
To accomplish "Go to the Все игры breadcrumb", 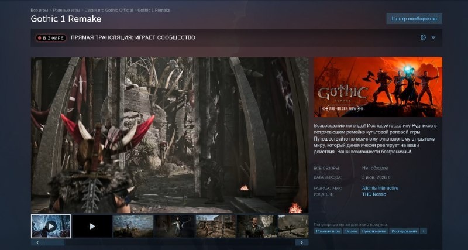I will coord(39,10).
